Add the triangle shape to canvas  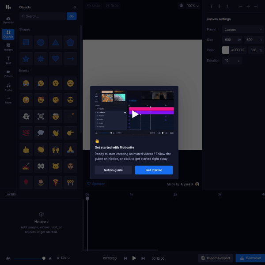(55, 42)
